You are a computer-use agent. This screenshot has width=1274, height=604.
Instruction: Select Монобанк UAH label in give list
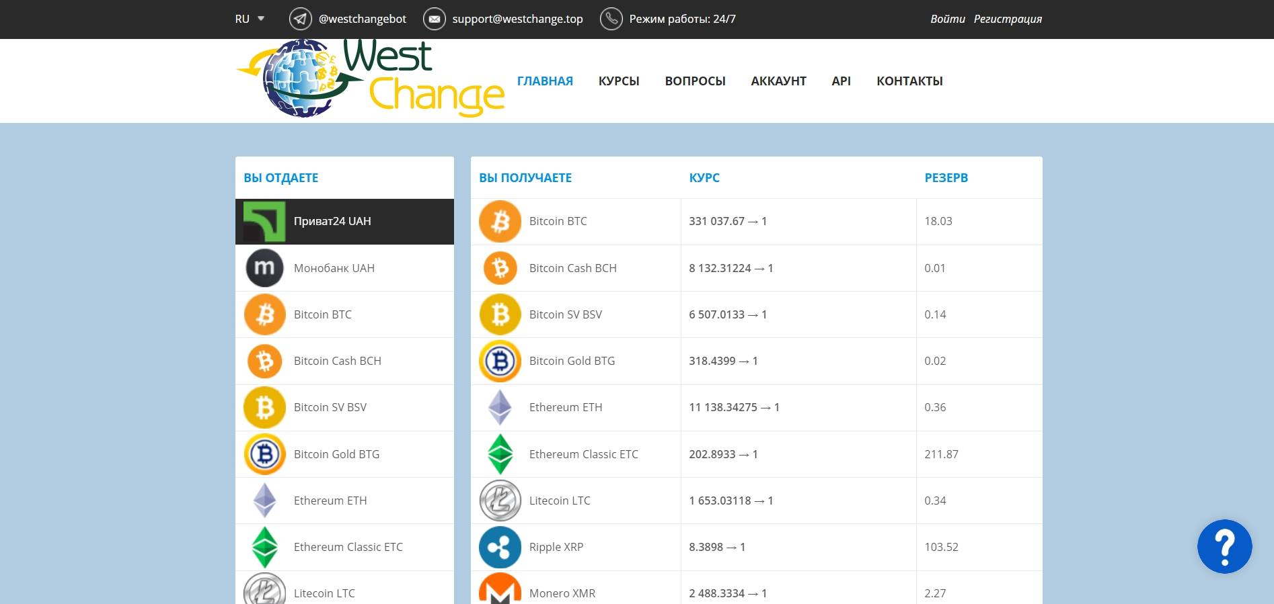[x=334, y=268]
